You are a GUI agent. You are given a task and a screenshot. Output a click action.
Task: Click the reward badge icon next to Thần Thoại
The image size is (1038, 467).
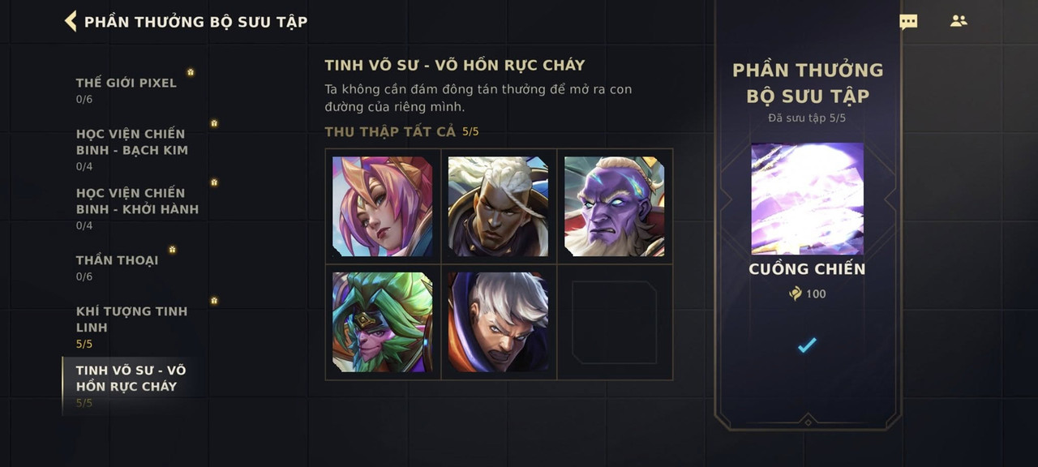pyautogui.click(x=172, y=250)
